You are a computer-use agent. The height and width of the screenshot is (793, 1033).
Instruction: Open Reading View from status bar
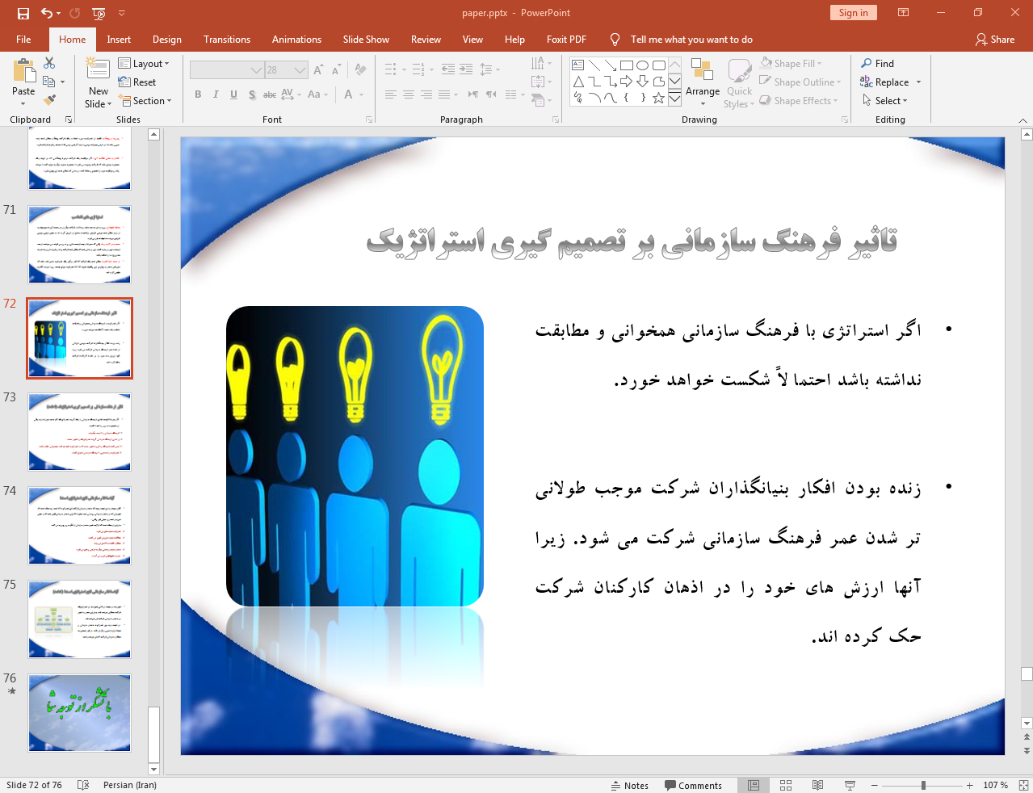tap(817, 785)
